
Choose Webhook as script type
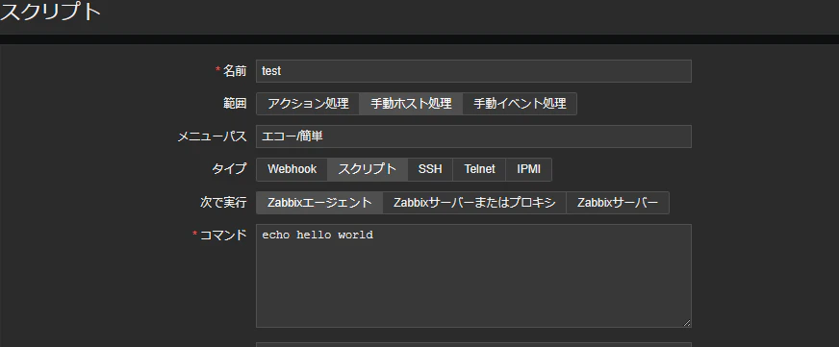[292, 169]
